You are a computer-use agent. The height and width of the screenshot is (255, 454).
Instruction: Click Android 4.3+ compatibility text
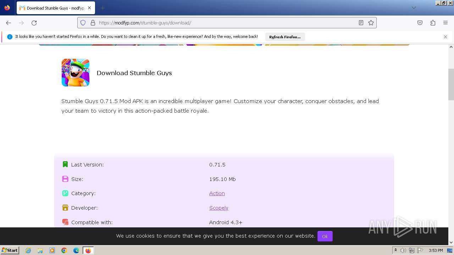[226, 222]
